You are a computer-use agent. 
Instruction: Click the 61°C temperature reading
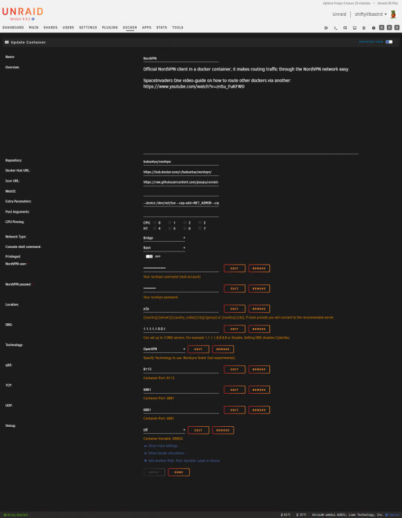pyautogui.click(x=286, y=515)
